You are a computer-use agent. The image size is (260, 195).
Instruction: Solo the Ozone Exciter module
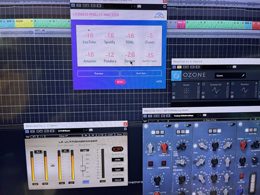(x=173, y=97)
